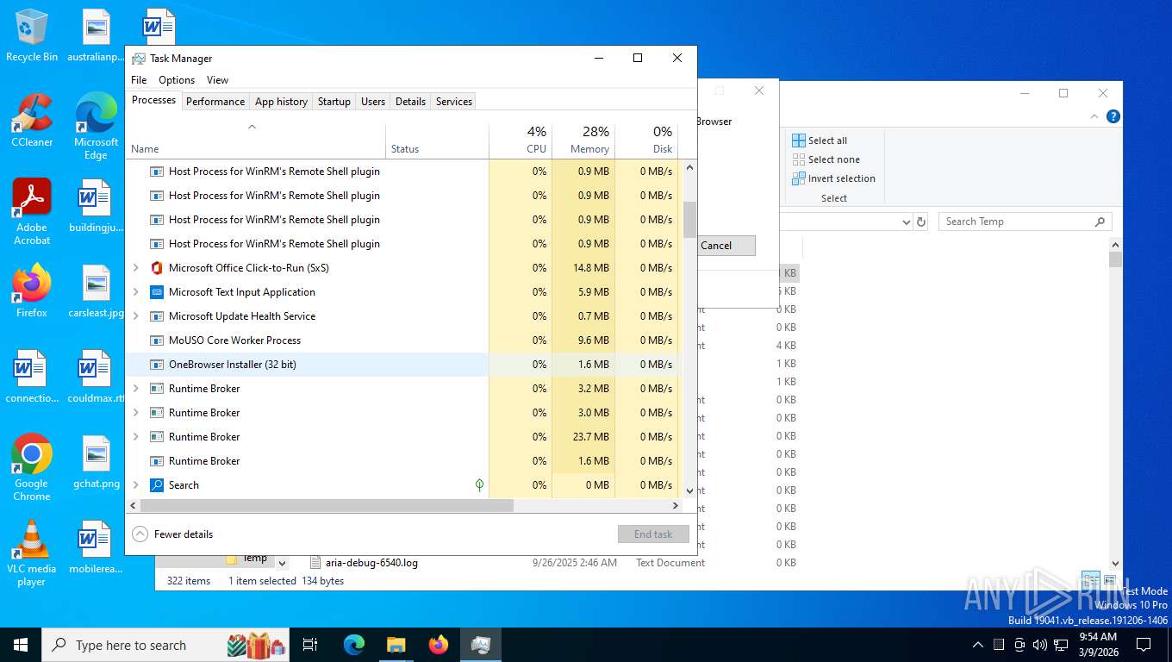The height and width of the screenshot is (662, 1172).
Task: Open Microsoft Edge desktop shortcut
Action: click(96, 126)
